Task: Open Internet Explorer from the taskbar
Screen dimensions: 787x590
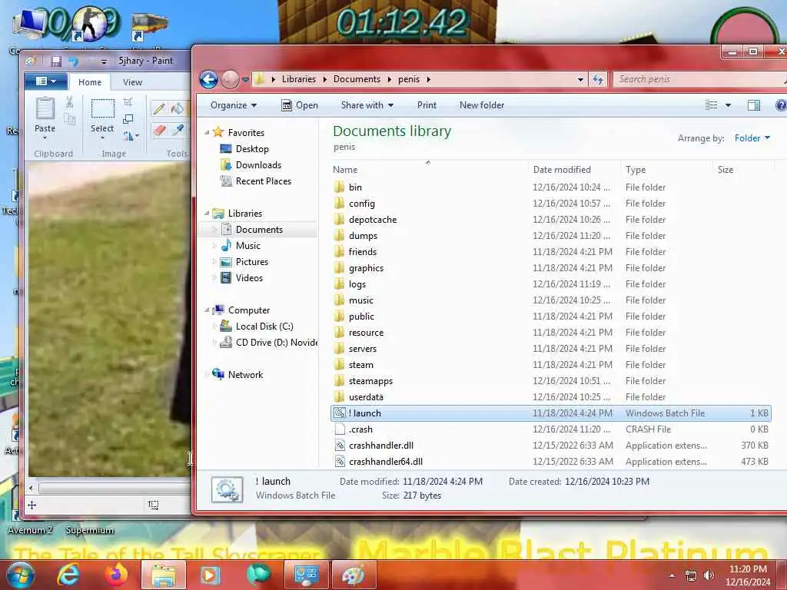Action: (x=68, y=575)
